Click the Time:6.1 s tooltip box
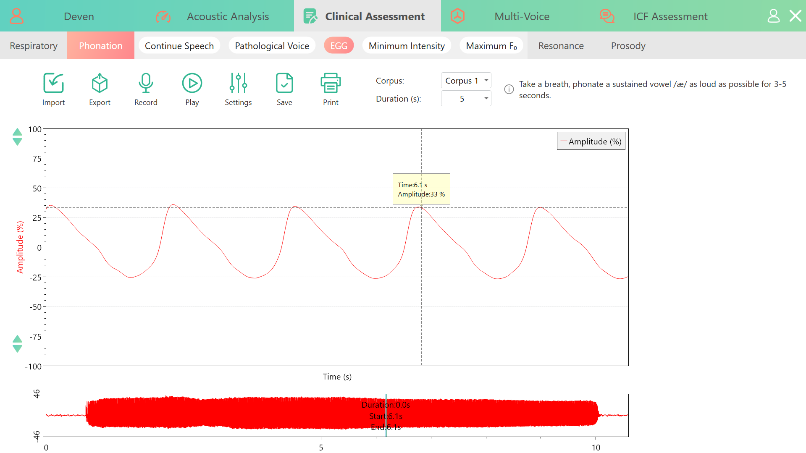This screenshot has width=806, height=453. pos(421,189)
